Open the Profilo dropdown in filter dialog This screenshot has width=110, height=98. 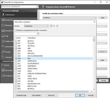[36, 26]
